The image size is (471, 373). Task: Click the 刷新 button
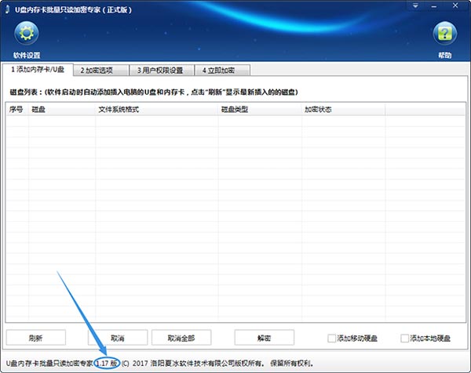tap(36, 338)
